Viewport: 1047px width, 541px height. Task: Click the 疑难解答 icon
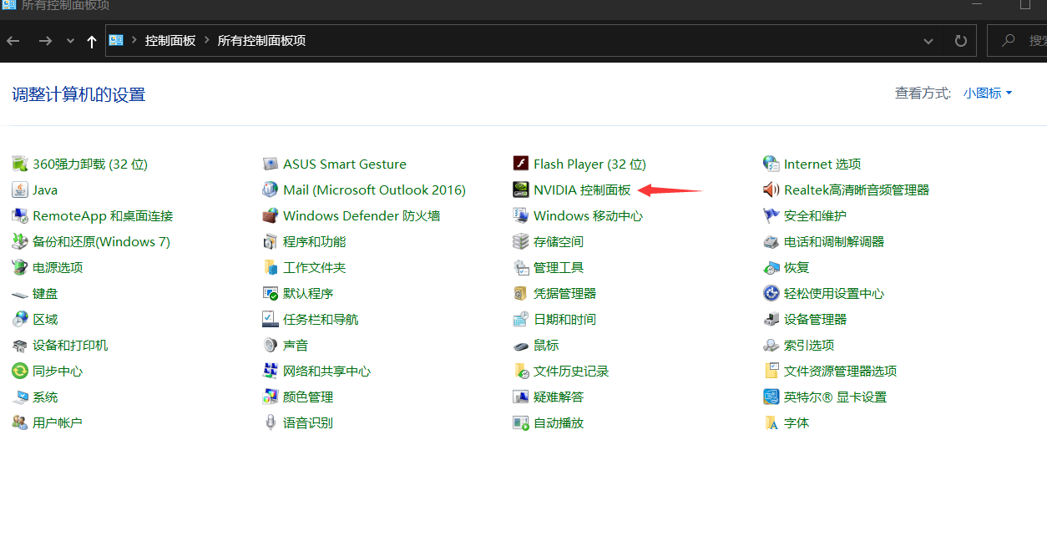coord(521,397)
